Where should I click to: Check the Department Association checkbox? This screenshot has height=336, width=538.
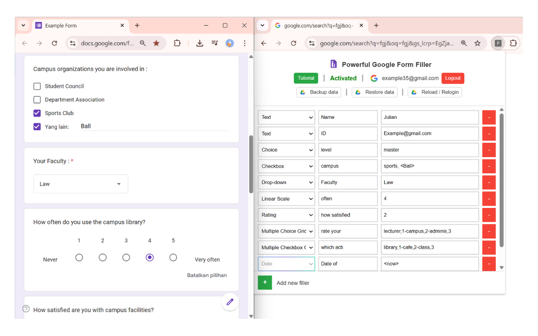coord(37,100)
